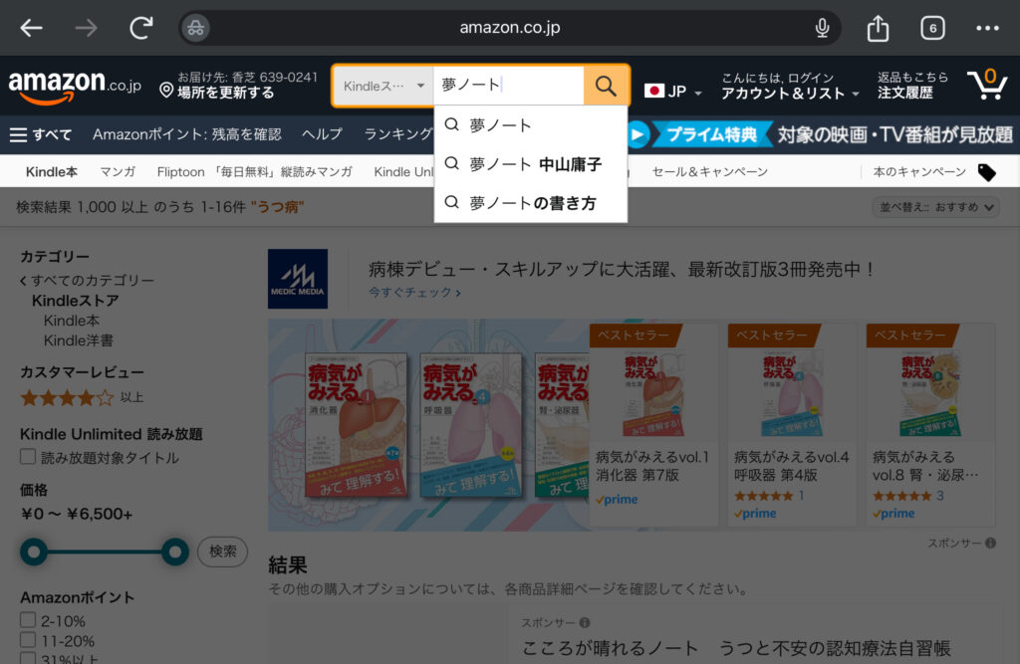
Task: Go back with the browser back arrow
Action: (x=31, y=28)
